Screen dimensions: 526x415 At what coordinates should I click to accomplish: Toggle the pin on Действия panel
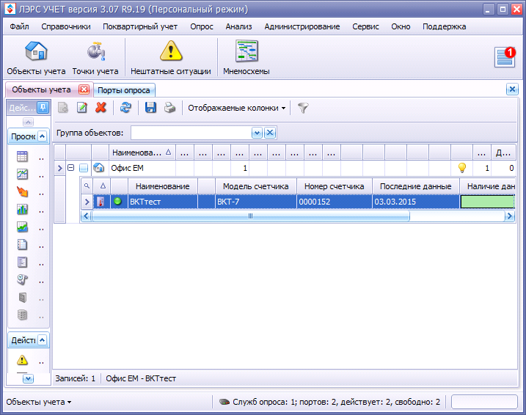(43, 107)
